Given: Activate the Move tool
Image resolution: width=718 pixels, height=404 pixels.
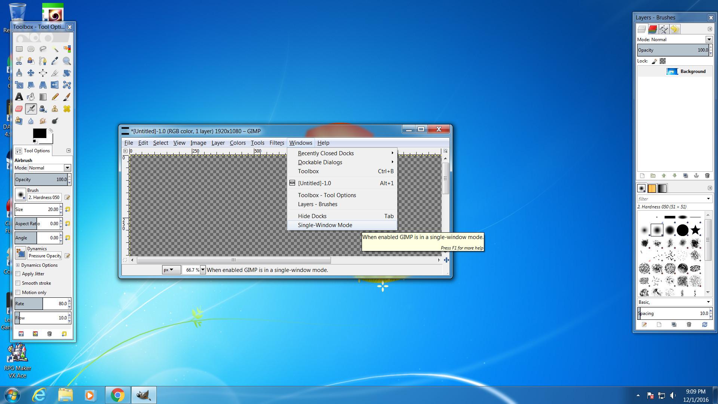Looking at the screenshot, I should tap(31, 73).
